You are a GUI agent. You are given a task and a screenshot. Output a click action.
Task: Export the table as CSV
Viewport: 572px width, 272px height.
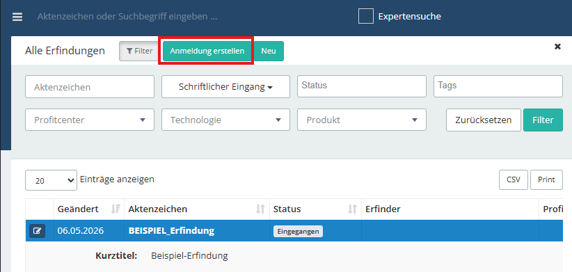[514, 179]
